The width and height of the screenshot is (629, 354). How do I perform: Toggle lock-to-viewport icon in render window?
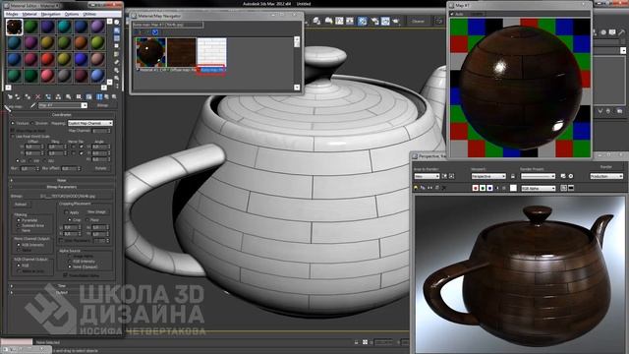[513, 176]
